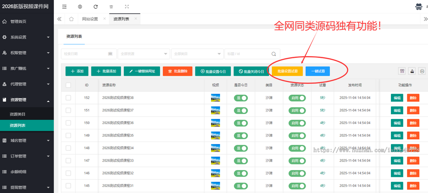
Task: Expand the 代理管理 menu arrow
Action: [48, 84]
